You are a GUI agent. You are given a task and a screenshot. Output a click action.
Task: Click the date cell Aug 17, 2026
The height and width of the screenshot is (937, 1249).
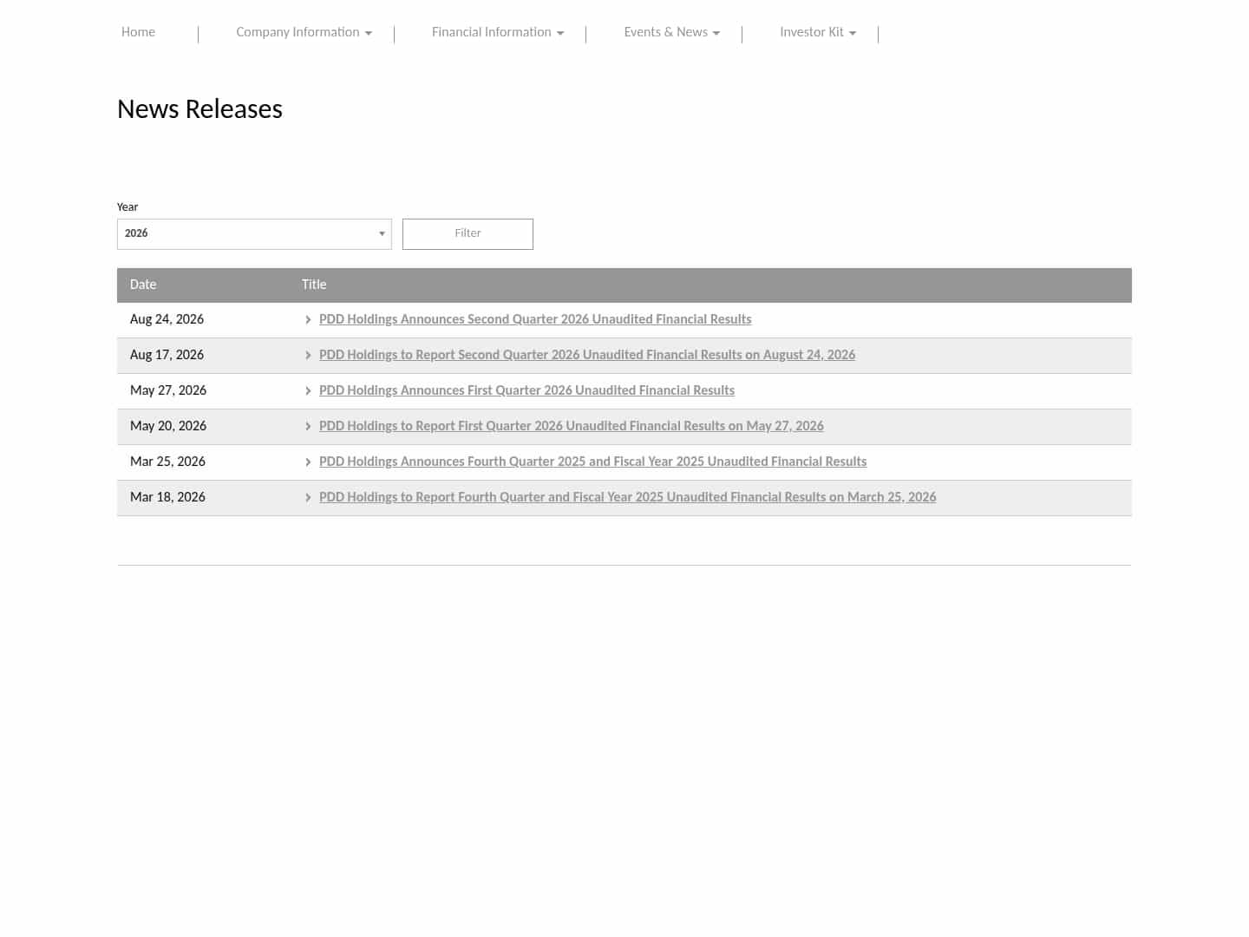click(x=167, y=355)
